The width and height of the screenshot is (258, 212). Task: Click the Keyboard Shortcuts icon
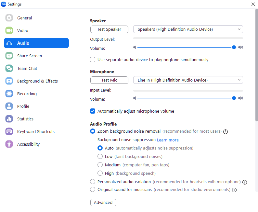(x=9, y=132)
